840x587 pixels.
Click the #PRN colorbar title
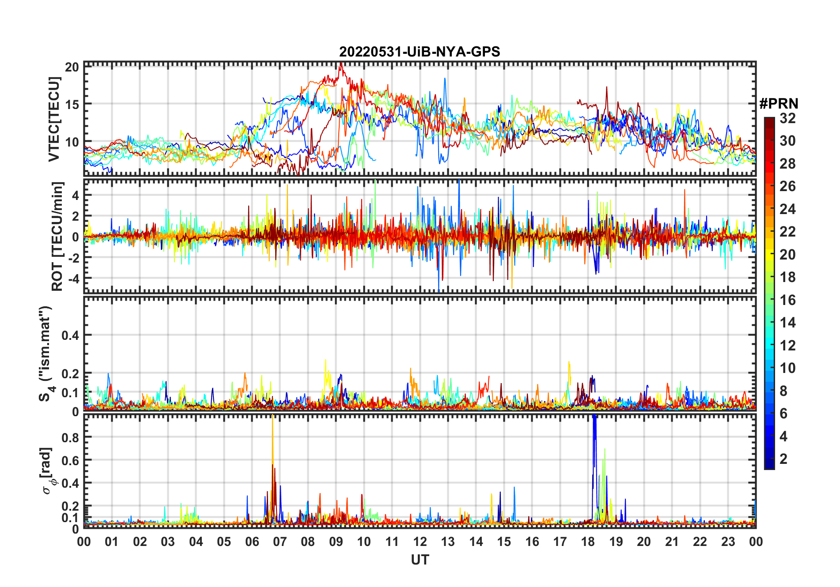[779, 104]
